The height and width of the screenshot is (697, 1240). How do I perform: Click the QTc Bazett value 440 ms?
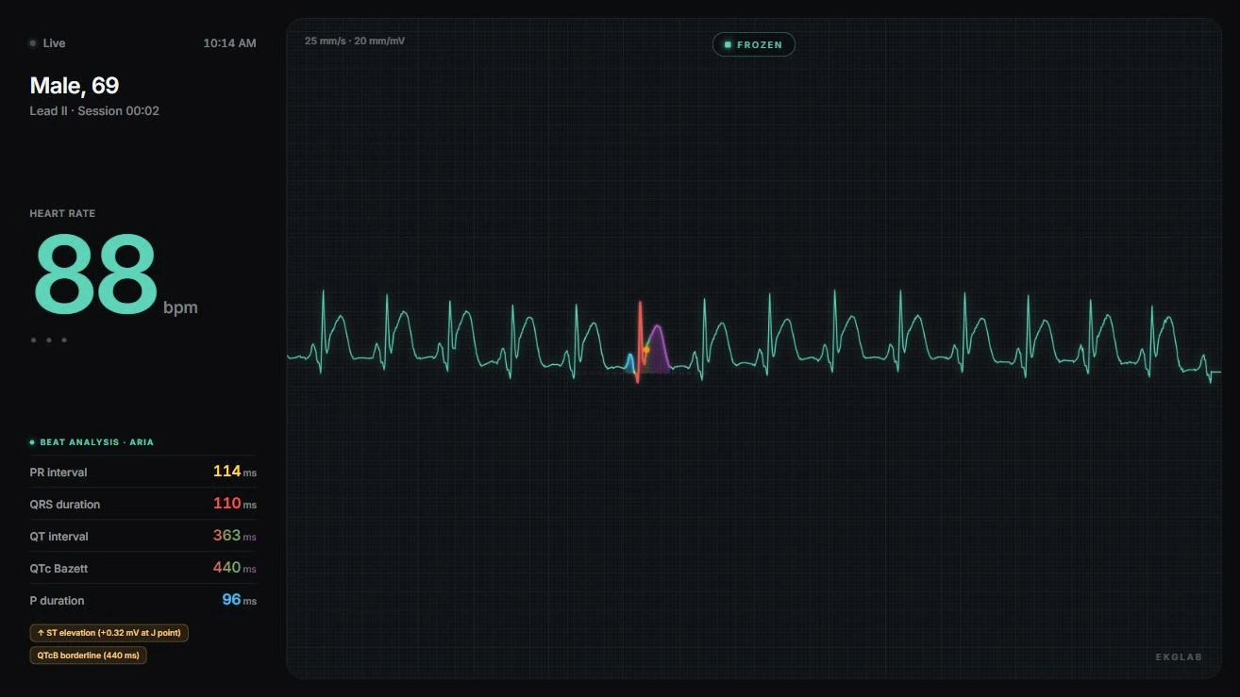(234, 568)
